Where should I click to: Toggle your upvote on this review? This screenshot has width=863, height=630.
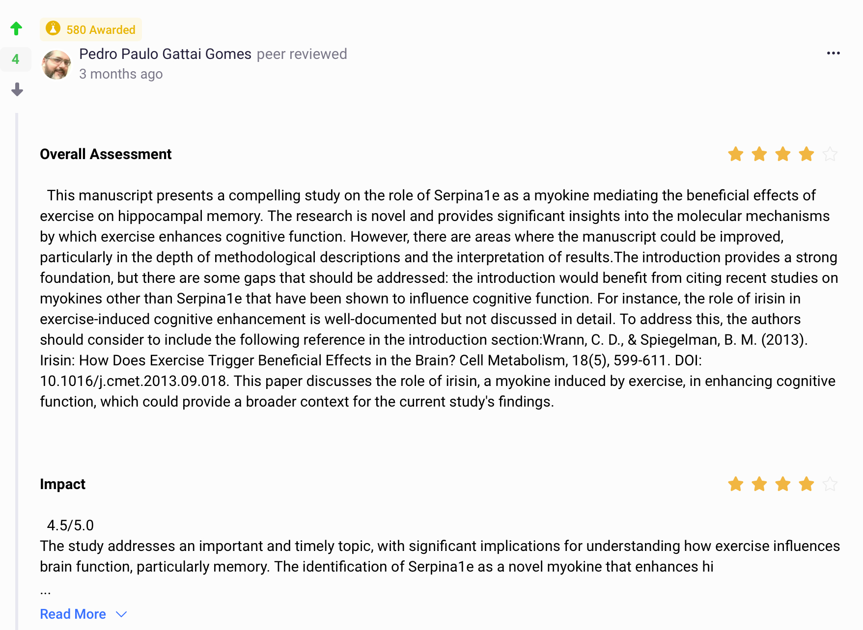16,28
